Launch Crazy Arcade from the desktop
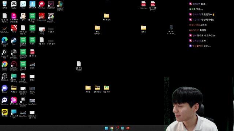This screenshot has height=131, width=234. [42, 17]
